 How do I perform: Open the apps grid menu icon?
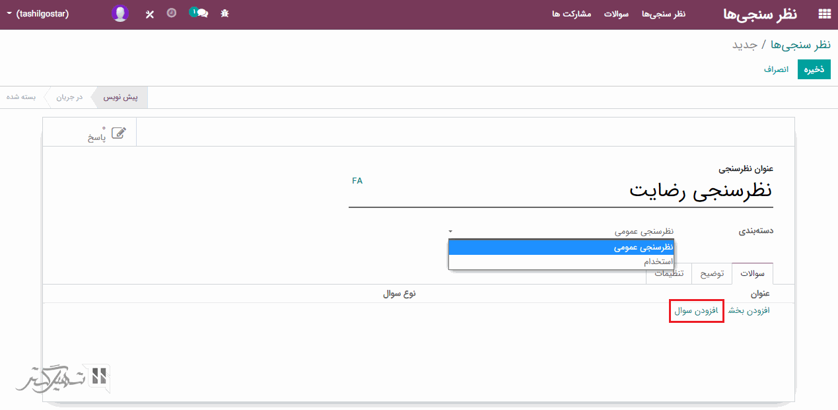click(x=824, y=14)
